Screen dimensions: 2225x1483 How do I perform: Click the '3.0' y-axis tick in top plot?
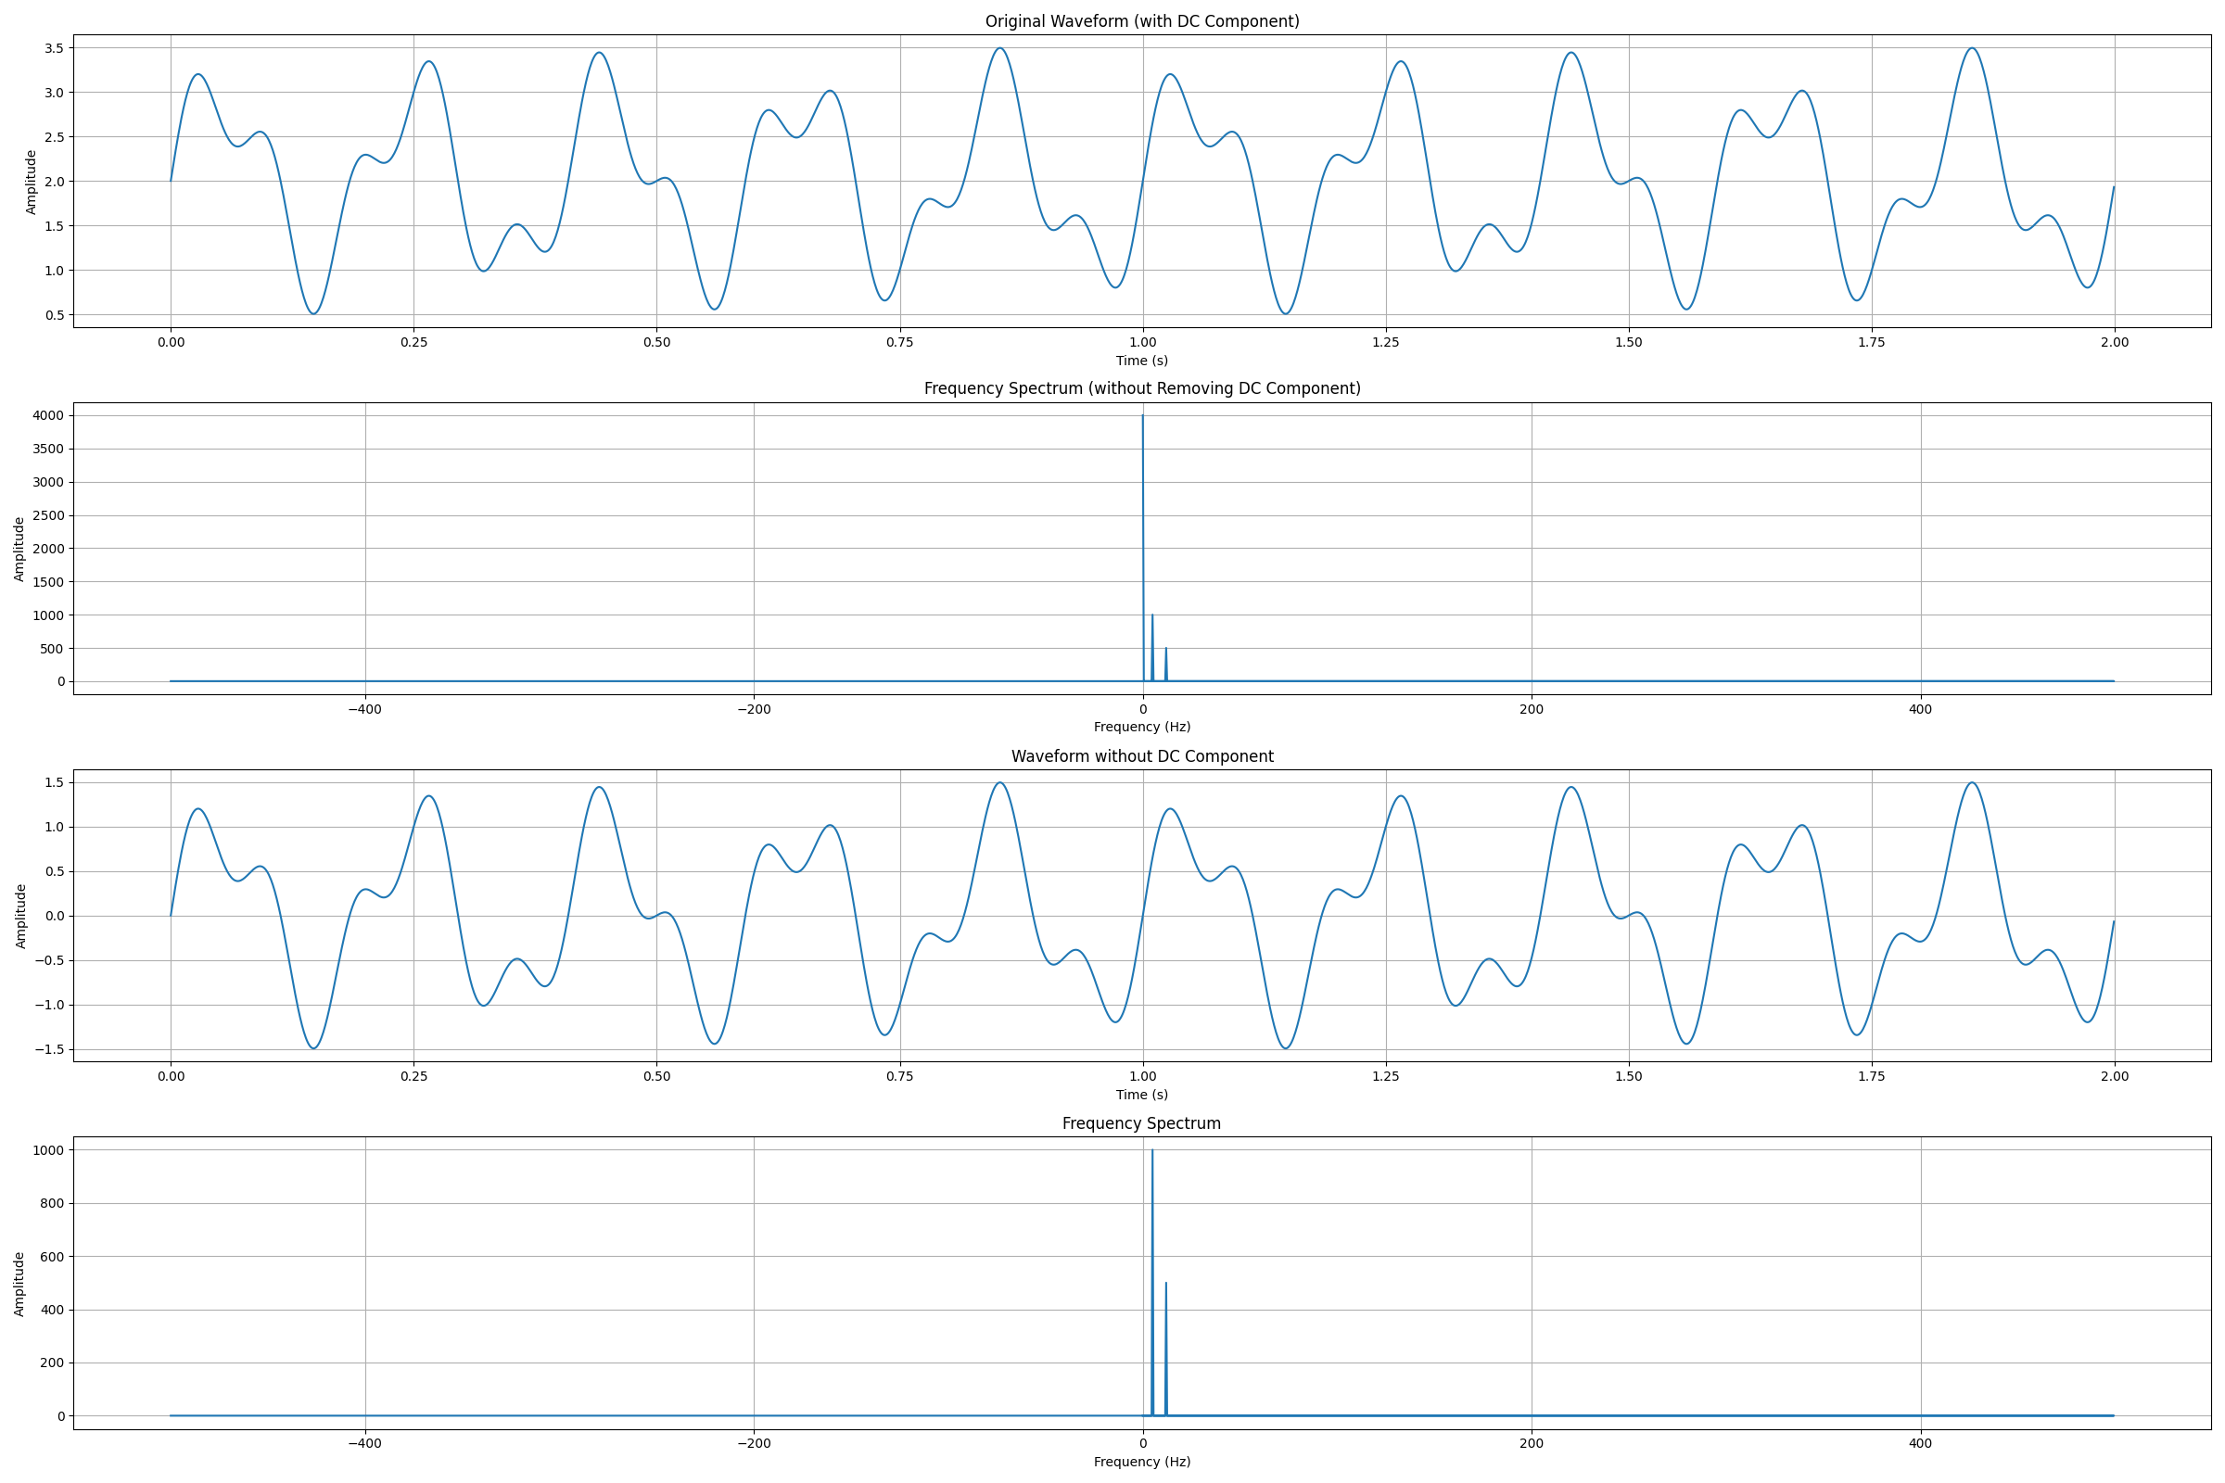click(x=54, y=93)
